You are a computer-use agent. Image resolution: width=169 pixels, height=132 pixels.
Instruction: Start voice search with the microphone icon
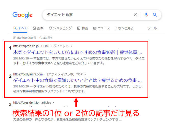[146, 15]
